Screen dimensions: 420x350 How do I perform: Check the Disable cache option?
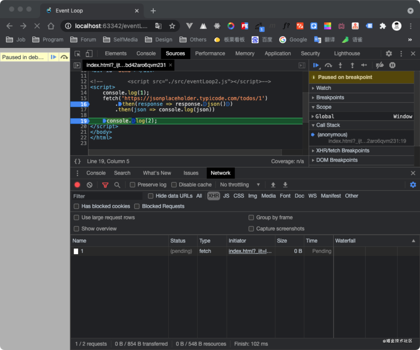(174, 185)
